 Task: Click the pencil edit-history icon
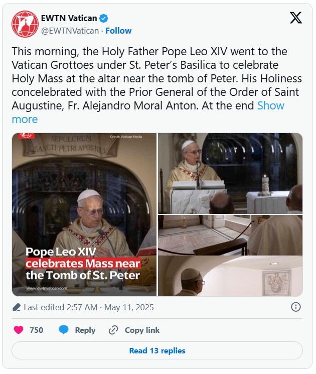(17, 307)
